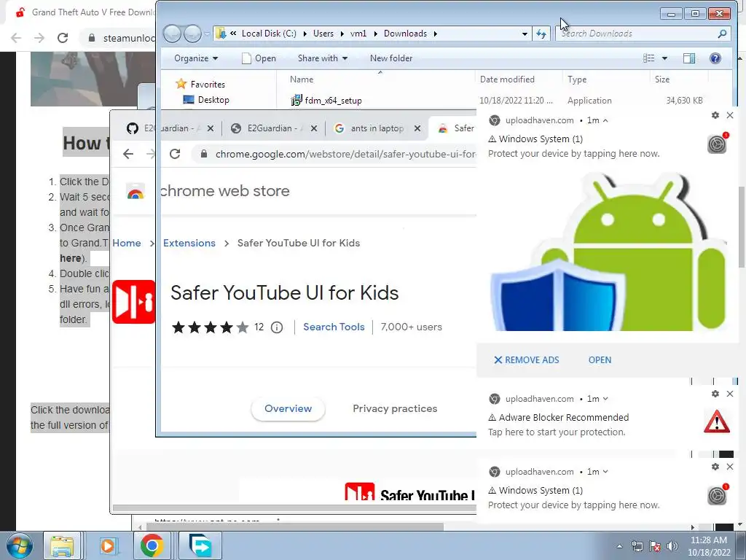Click the Open toolbar button in explorer
The height and width of the screenshot is (560, 746).
click(x=259, y=58)
